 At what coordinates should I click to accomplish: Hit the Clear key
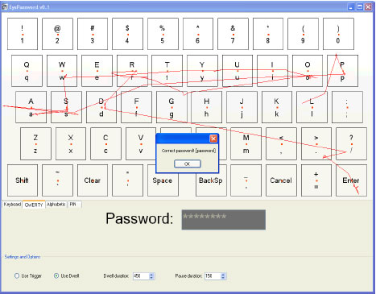coord(93,180)
